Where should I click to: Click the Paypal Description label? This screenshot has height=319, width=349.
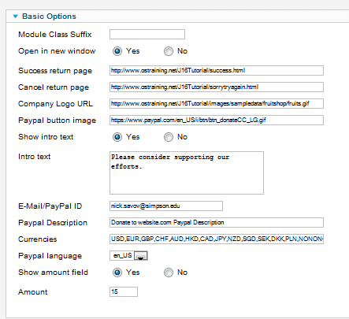click(x=53, y=223)
